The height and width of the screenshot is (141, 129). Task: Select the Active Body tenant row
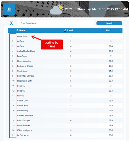(65, 36)
